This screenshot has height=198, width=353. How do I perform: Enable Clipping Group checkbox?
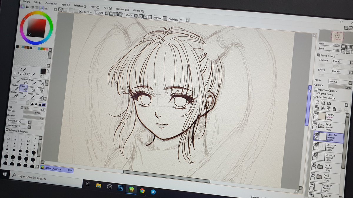click(x=315, y=93)
